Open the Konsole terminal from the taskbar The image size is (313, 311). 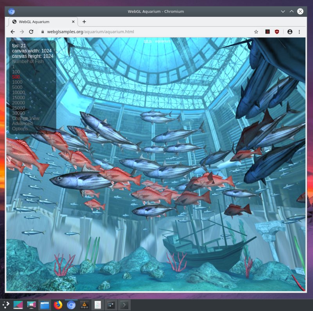click(124, 305)
